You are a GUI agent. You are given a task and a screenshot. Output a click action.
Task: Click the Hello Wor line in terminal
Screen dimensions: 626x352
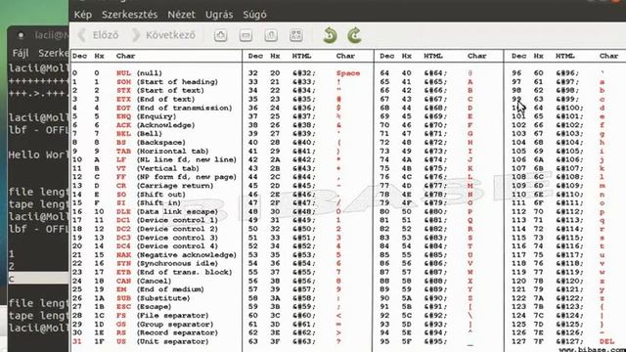pos(38,154)
